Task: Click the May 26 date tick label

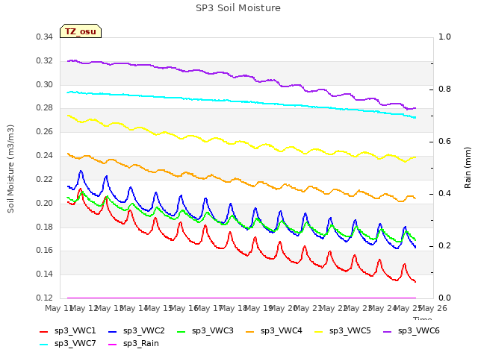Action: pos(433,309)
